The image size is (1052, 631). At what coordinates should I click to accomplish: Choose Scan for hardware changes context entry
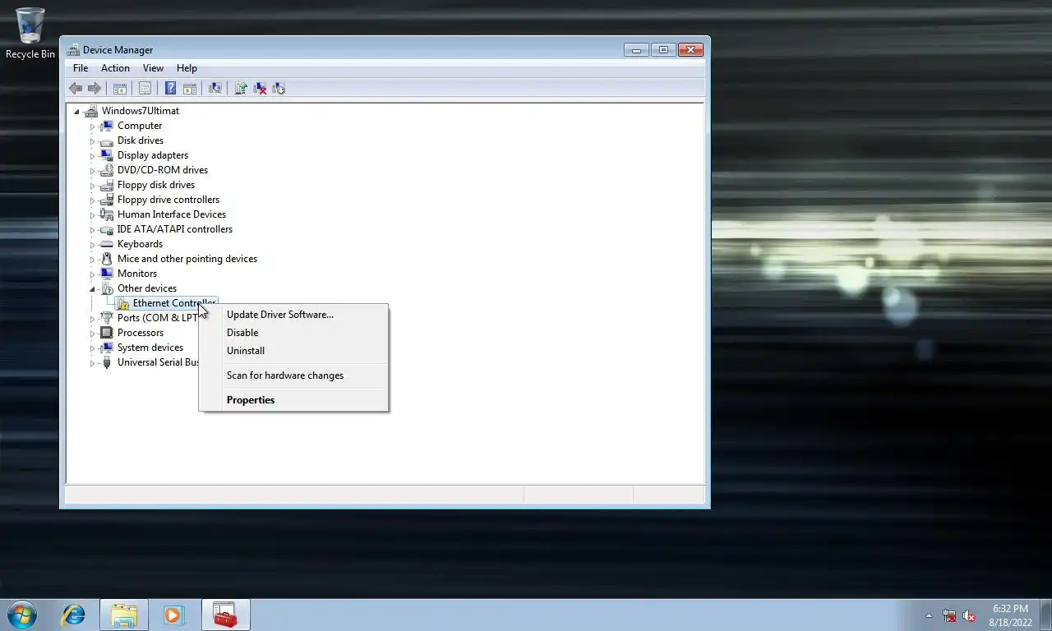click(293, 375)
